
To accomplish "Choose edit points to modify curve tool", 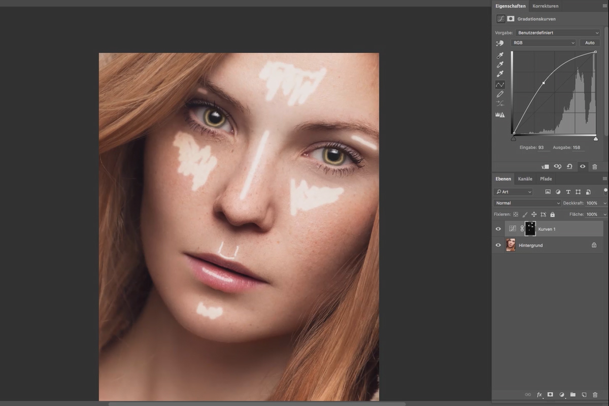I will point(500,84).
